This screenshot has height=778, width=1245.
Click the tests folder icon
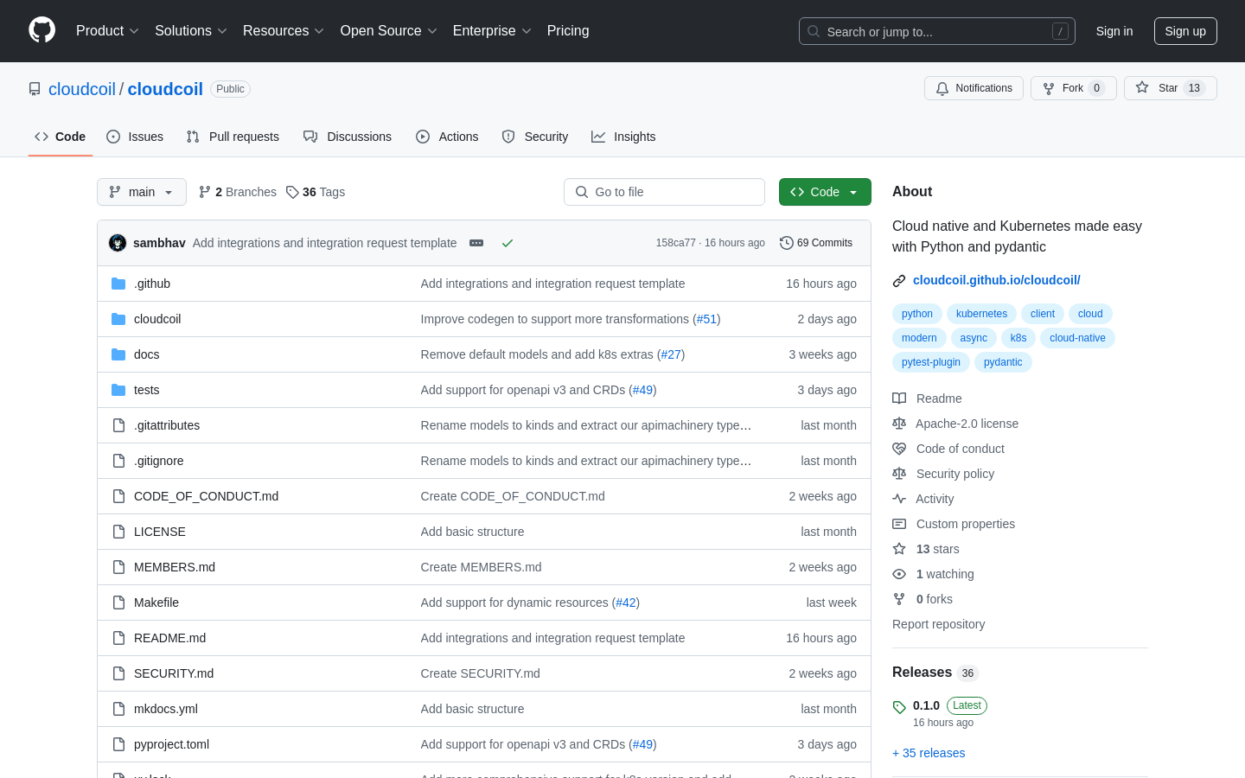[x=118, y=390]
